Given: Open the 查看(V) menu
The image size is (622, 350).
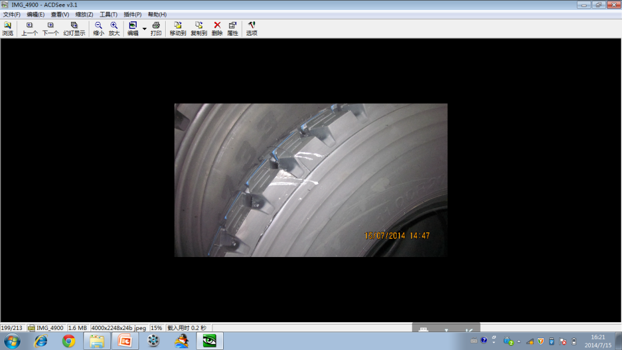Looking at the screenshot, I should pos(60,14).
